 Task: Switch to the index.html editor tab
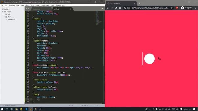tap(37, 9)
